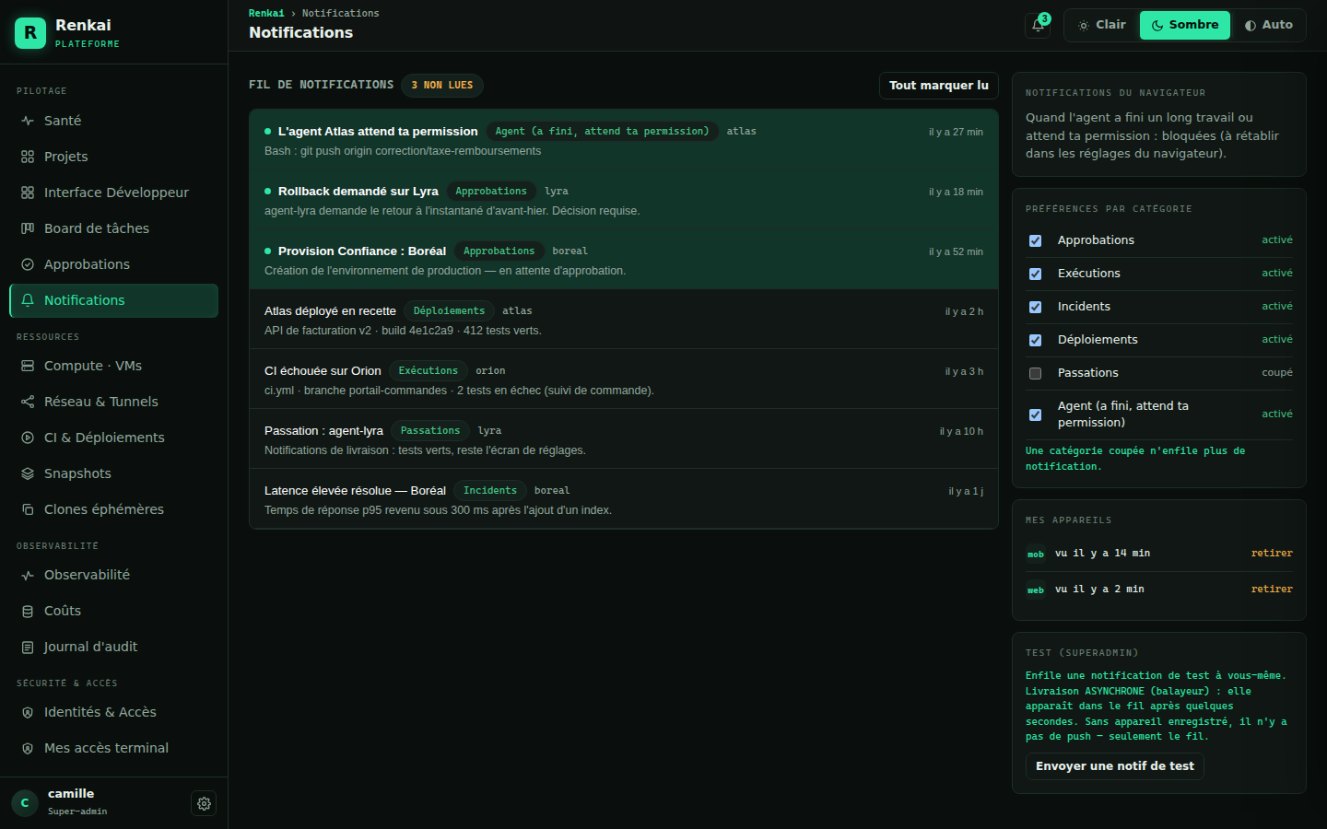Click the settings gear next to camille
Viewport: 1327px width, 829px height.
(204, 803)
